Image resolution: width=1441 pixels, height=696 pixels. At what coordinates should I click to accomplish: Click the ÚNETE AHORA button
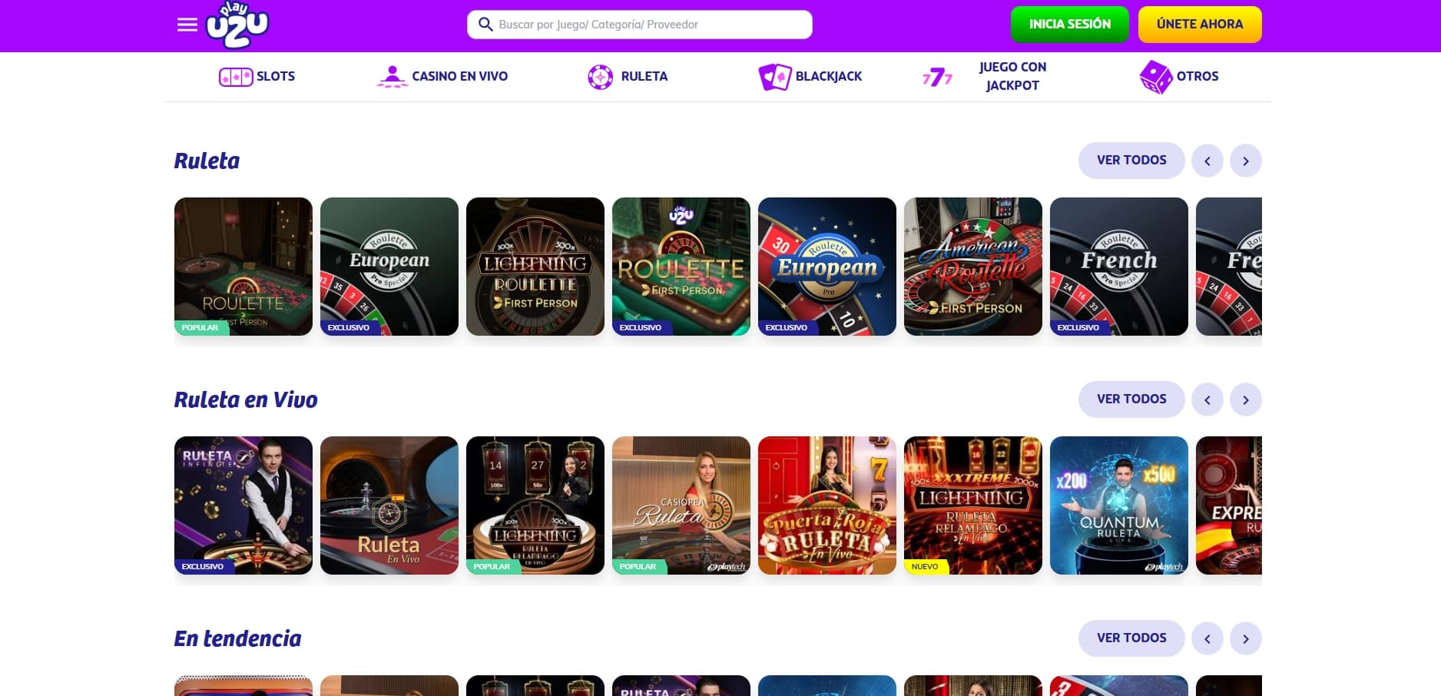tap(1200, 24)
